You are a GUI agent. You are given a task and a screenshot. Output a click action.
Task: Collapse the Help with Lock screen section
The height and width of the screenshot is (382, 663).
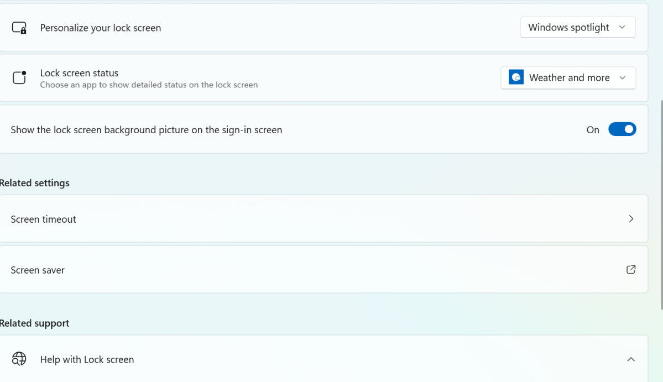(x=631, y=359)
